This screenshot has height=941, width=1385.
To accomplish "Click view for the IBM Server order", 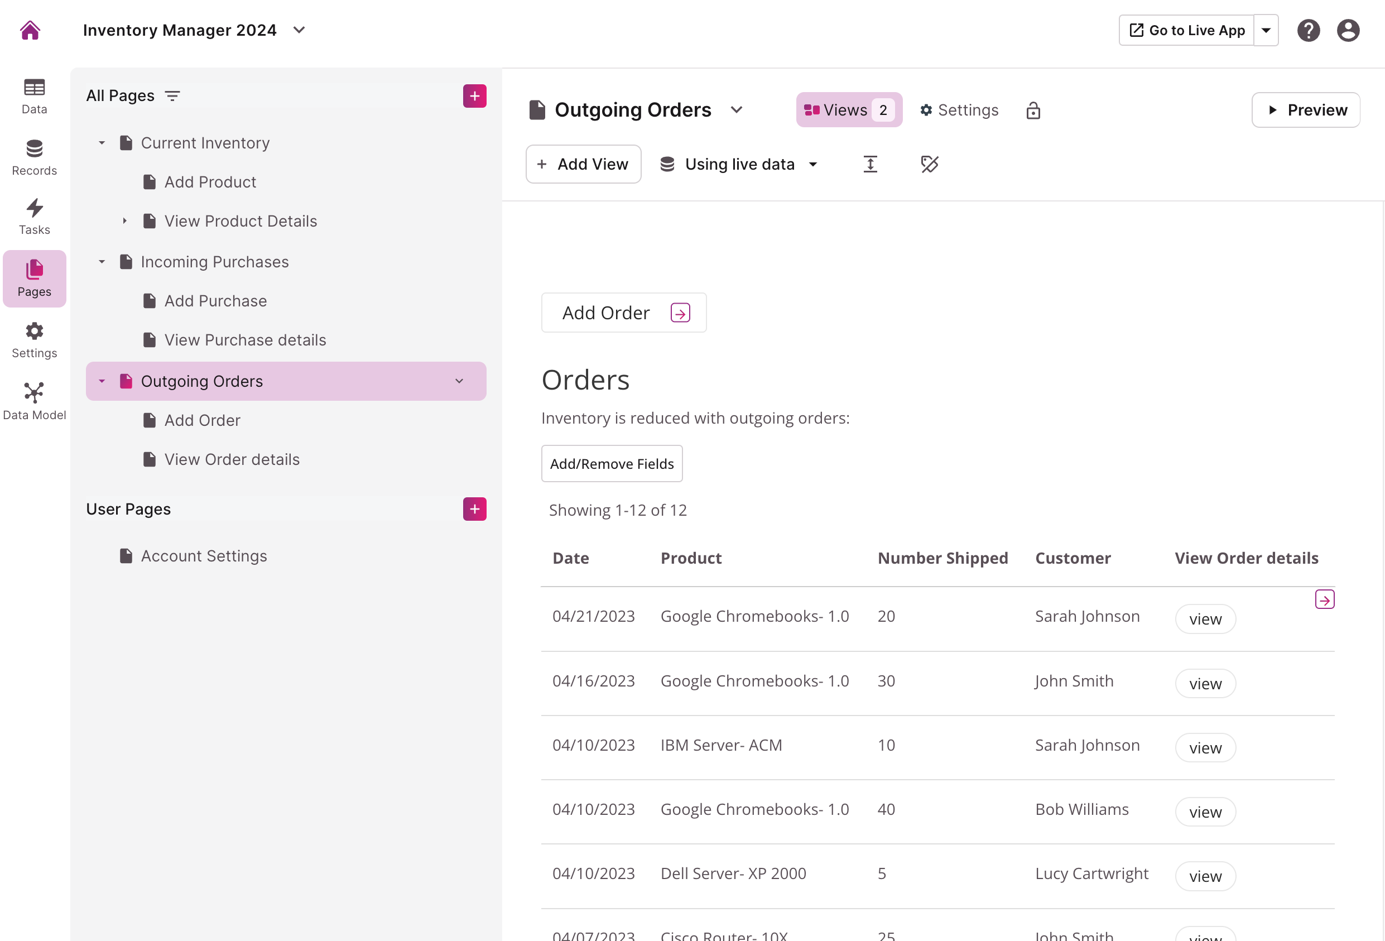I will (1205, 748).
